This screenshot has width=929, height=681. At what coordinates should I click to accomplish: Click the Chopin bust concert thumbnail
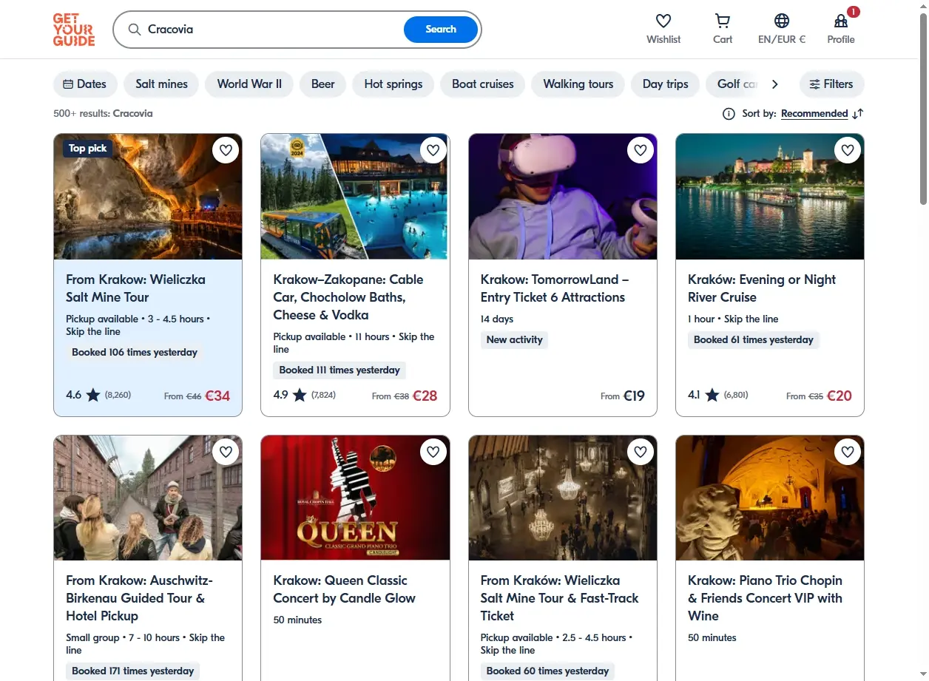[x=770, y=498]
